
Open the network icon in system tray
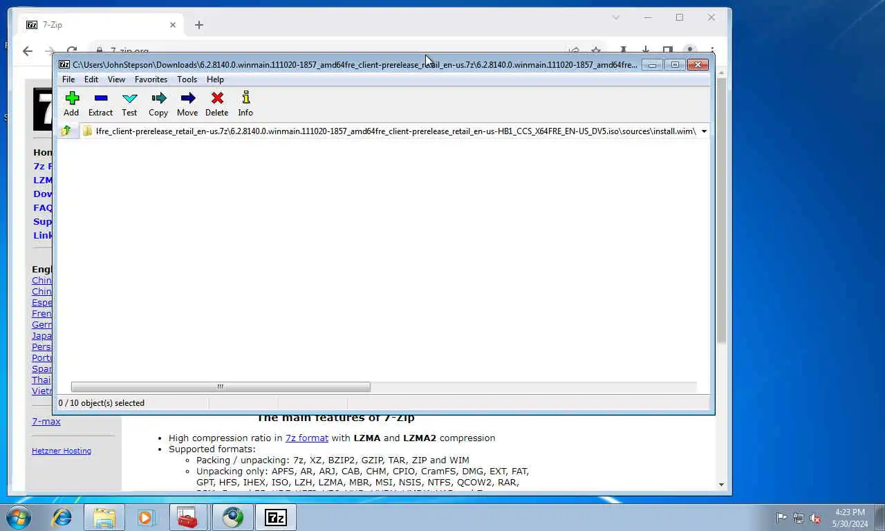tap(799, 518)
